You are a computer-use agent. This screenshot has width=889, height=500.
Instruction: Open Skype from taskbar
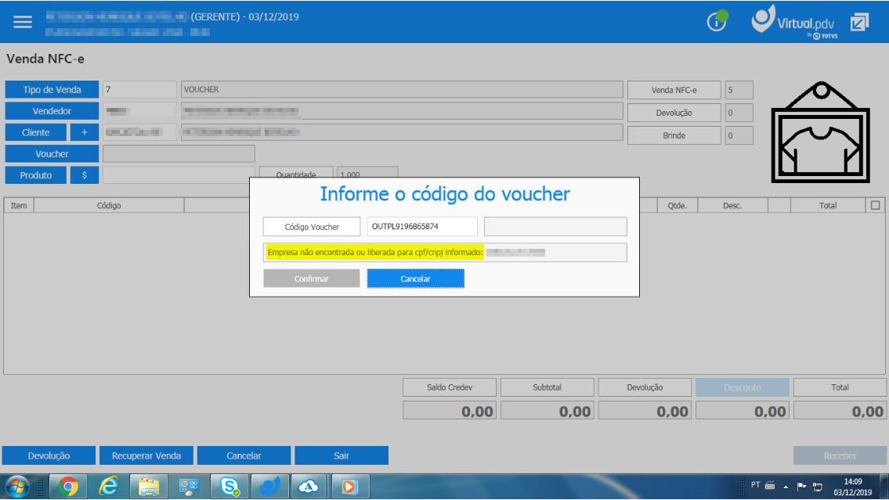point(229,487)
